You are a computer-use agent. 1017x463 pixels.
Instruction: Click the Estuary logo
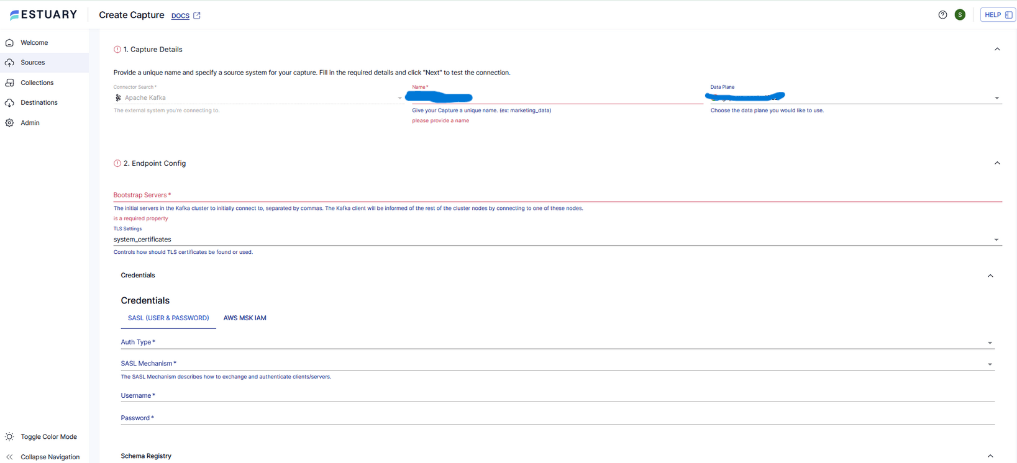[43, 14]
